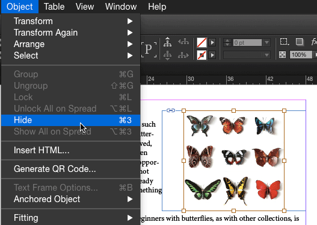The height and width of the screenshot is (225, 317).
Task: Choose Hide from the Object menu
Action: tap(71, 120)
